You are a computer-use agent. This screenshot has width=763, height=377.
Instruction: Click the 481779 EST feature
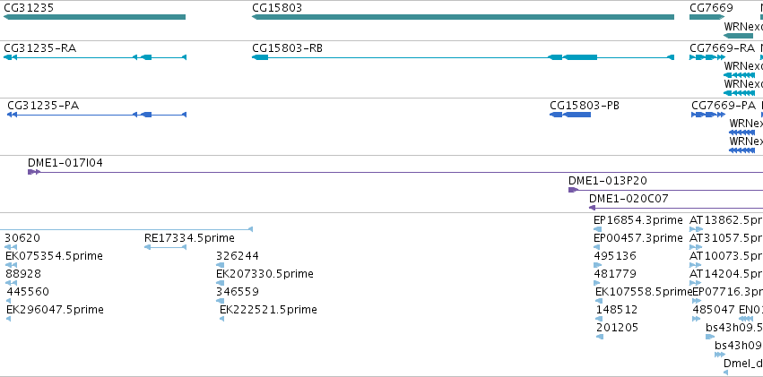click(597, 283)
